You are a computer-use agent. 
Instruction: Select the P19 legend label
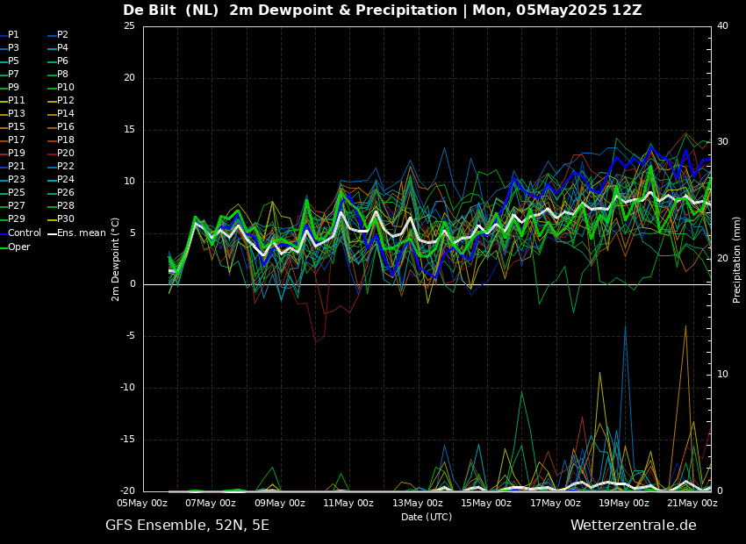17,154
